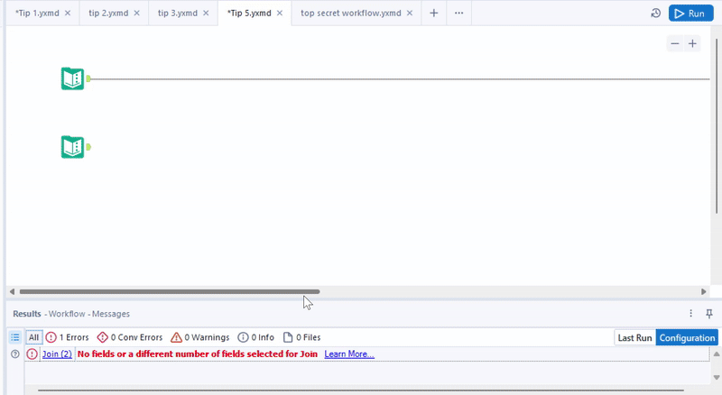Click the canvas scroll left arrow
The width and height of the screenshot is (722, 395).
click(x=12, y=291)
